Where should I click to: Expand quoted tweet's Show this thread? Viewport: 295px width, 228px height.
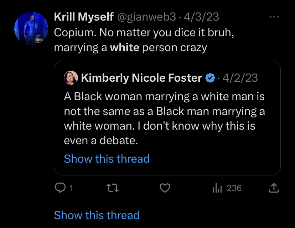tap(107, 158)
